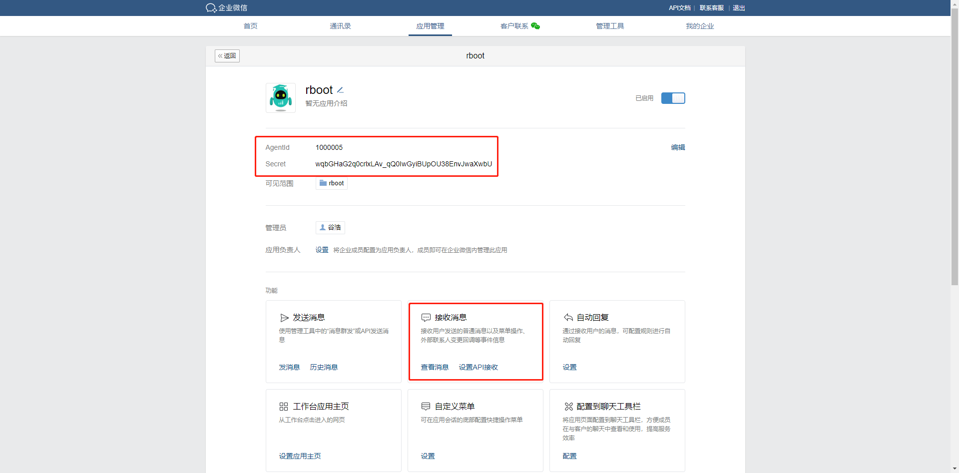This screenshot has width=959, height=473.
Task: Click the 接收消息 card title
Action: click(x=451, y=318)
